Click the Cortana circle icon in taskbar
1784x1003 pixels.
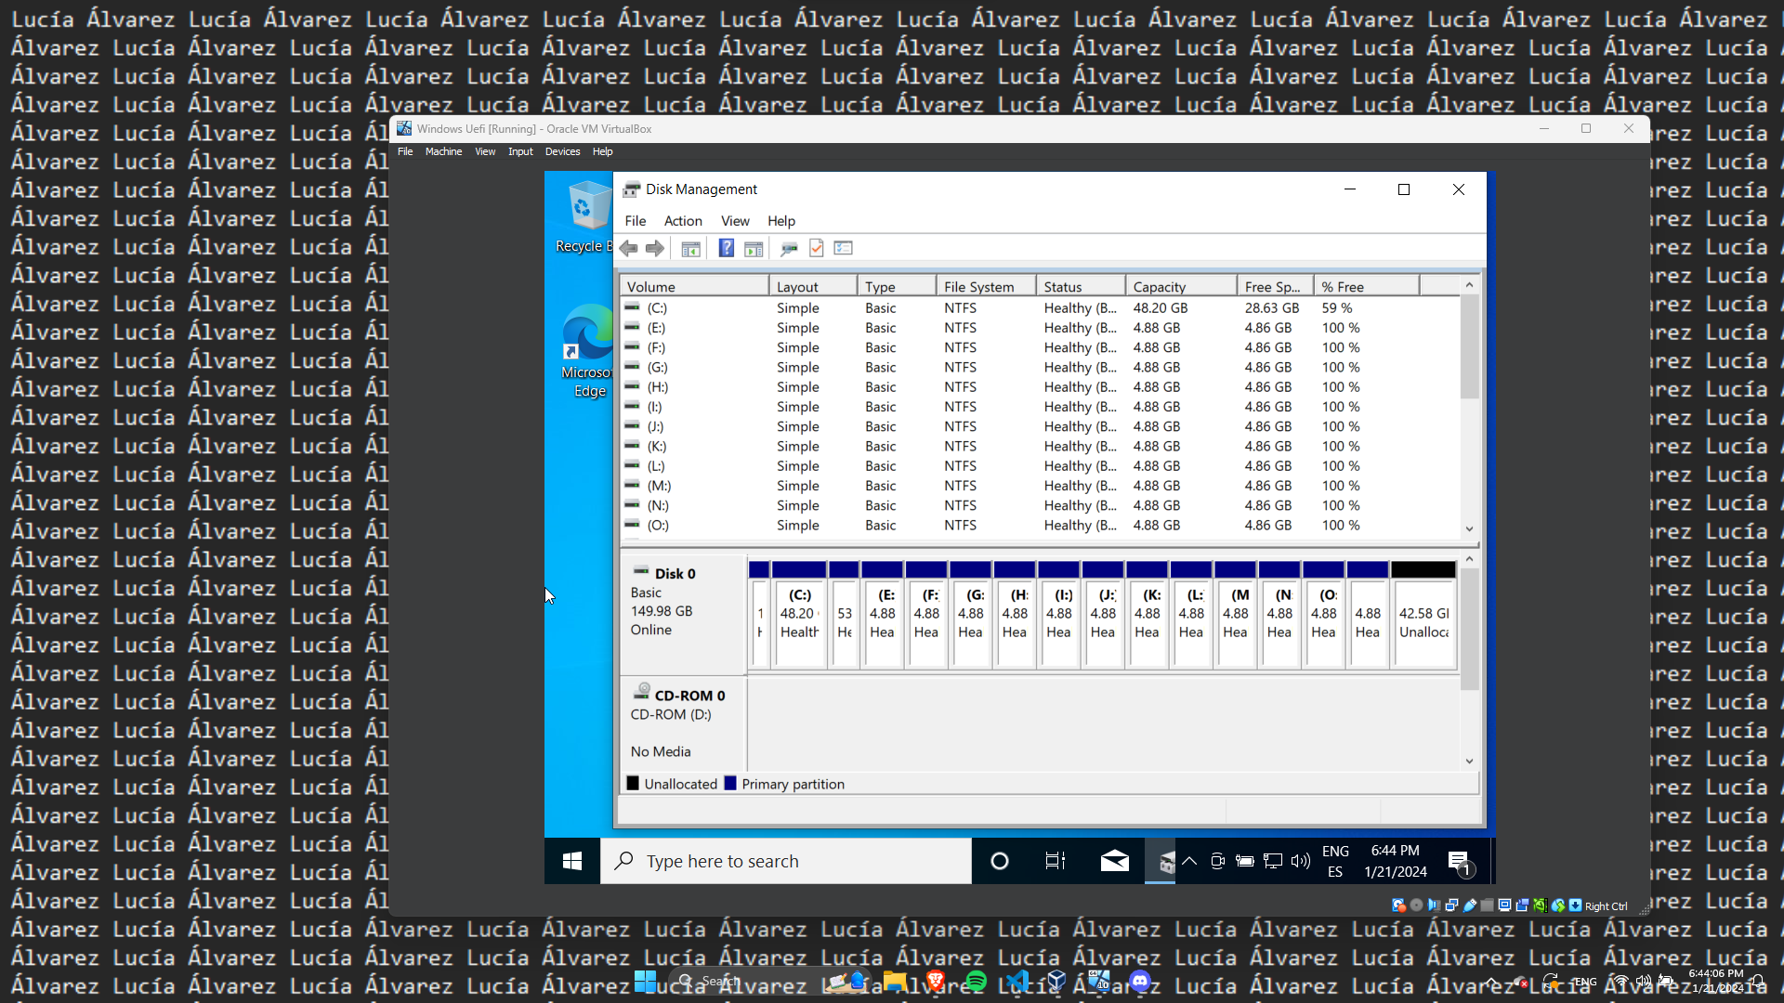(1000, 861)
